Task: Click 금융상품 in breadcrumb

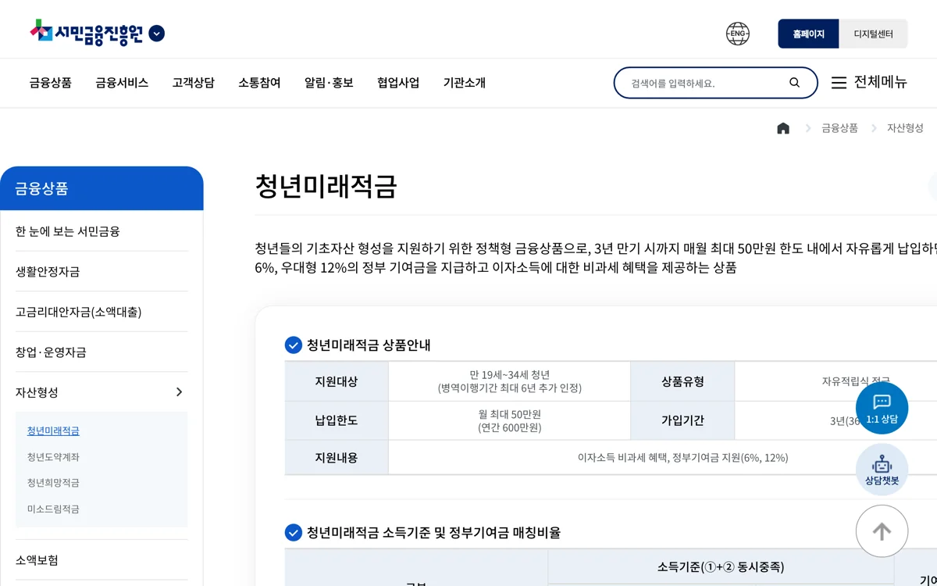Action: [x=839, y=128]
